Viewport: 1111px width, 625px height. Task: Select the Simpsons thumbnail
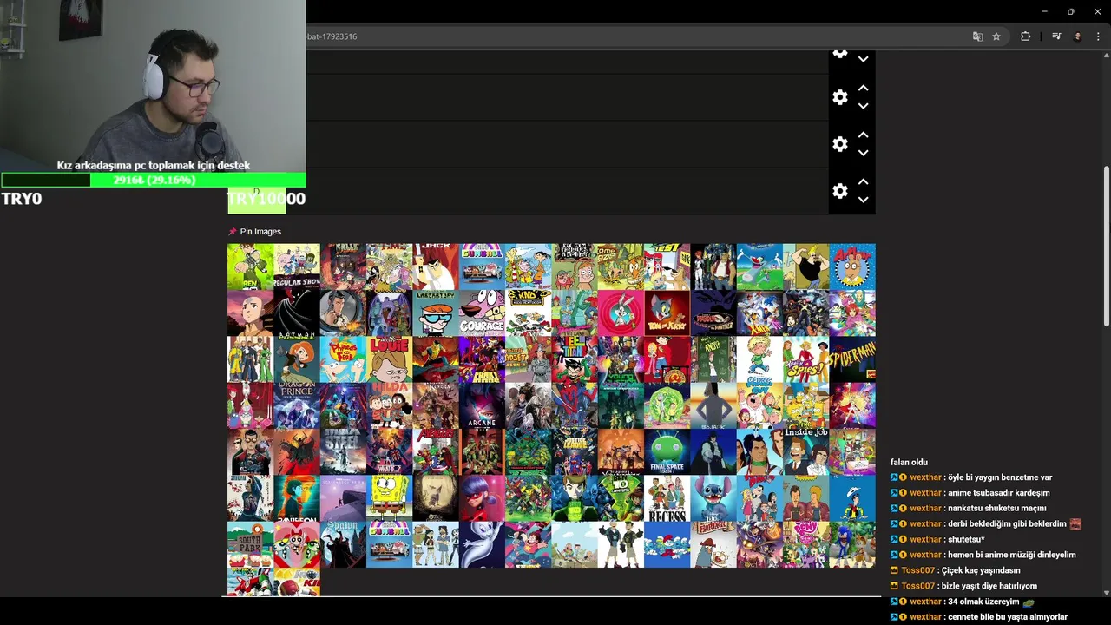pos(806,405)
